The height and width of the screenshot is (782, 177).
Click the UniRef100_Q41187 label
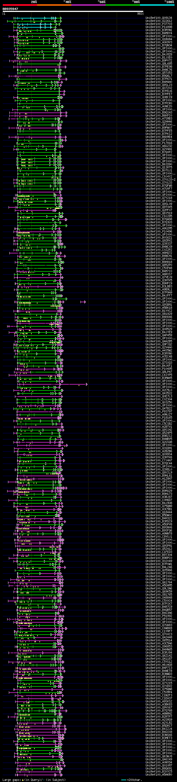point(159,659)
